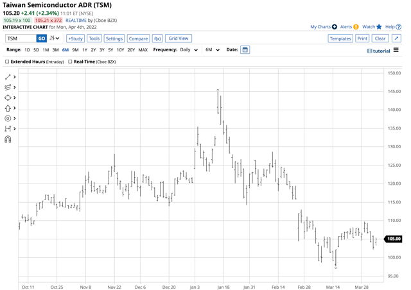The image size is (411, 290).
Task: Click the +Study button
Action: point(76,38)
